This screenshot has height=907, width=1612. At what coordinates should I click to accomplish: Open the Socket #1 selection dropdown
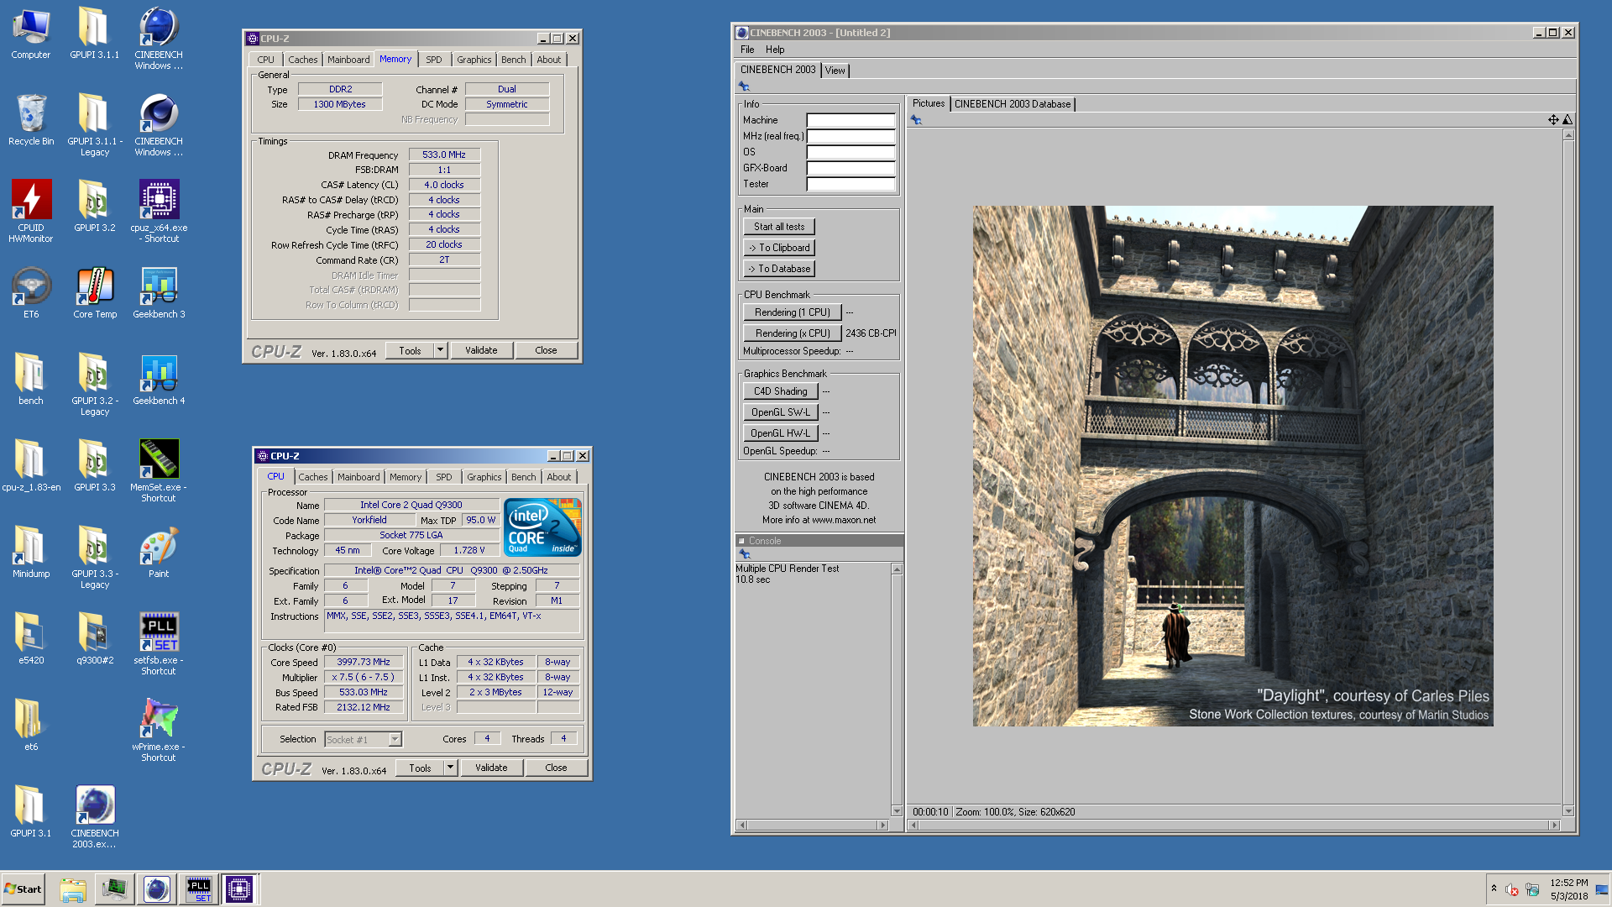(x=395, y=740)
